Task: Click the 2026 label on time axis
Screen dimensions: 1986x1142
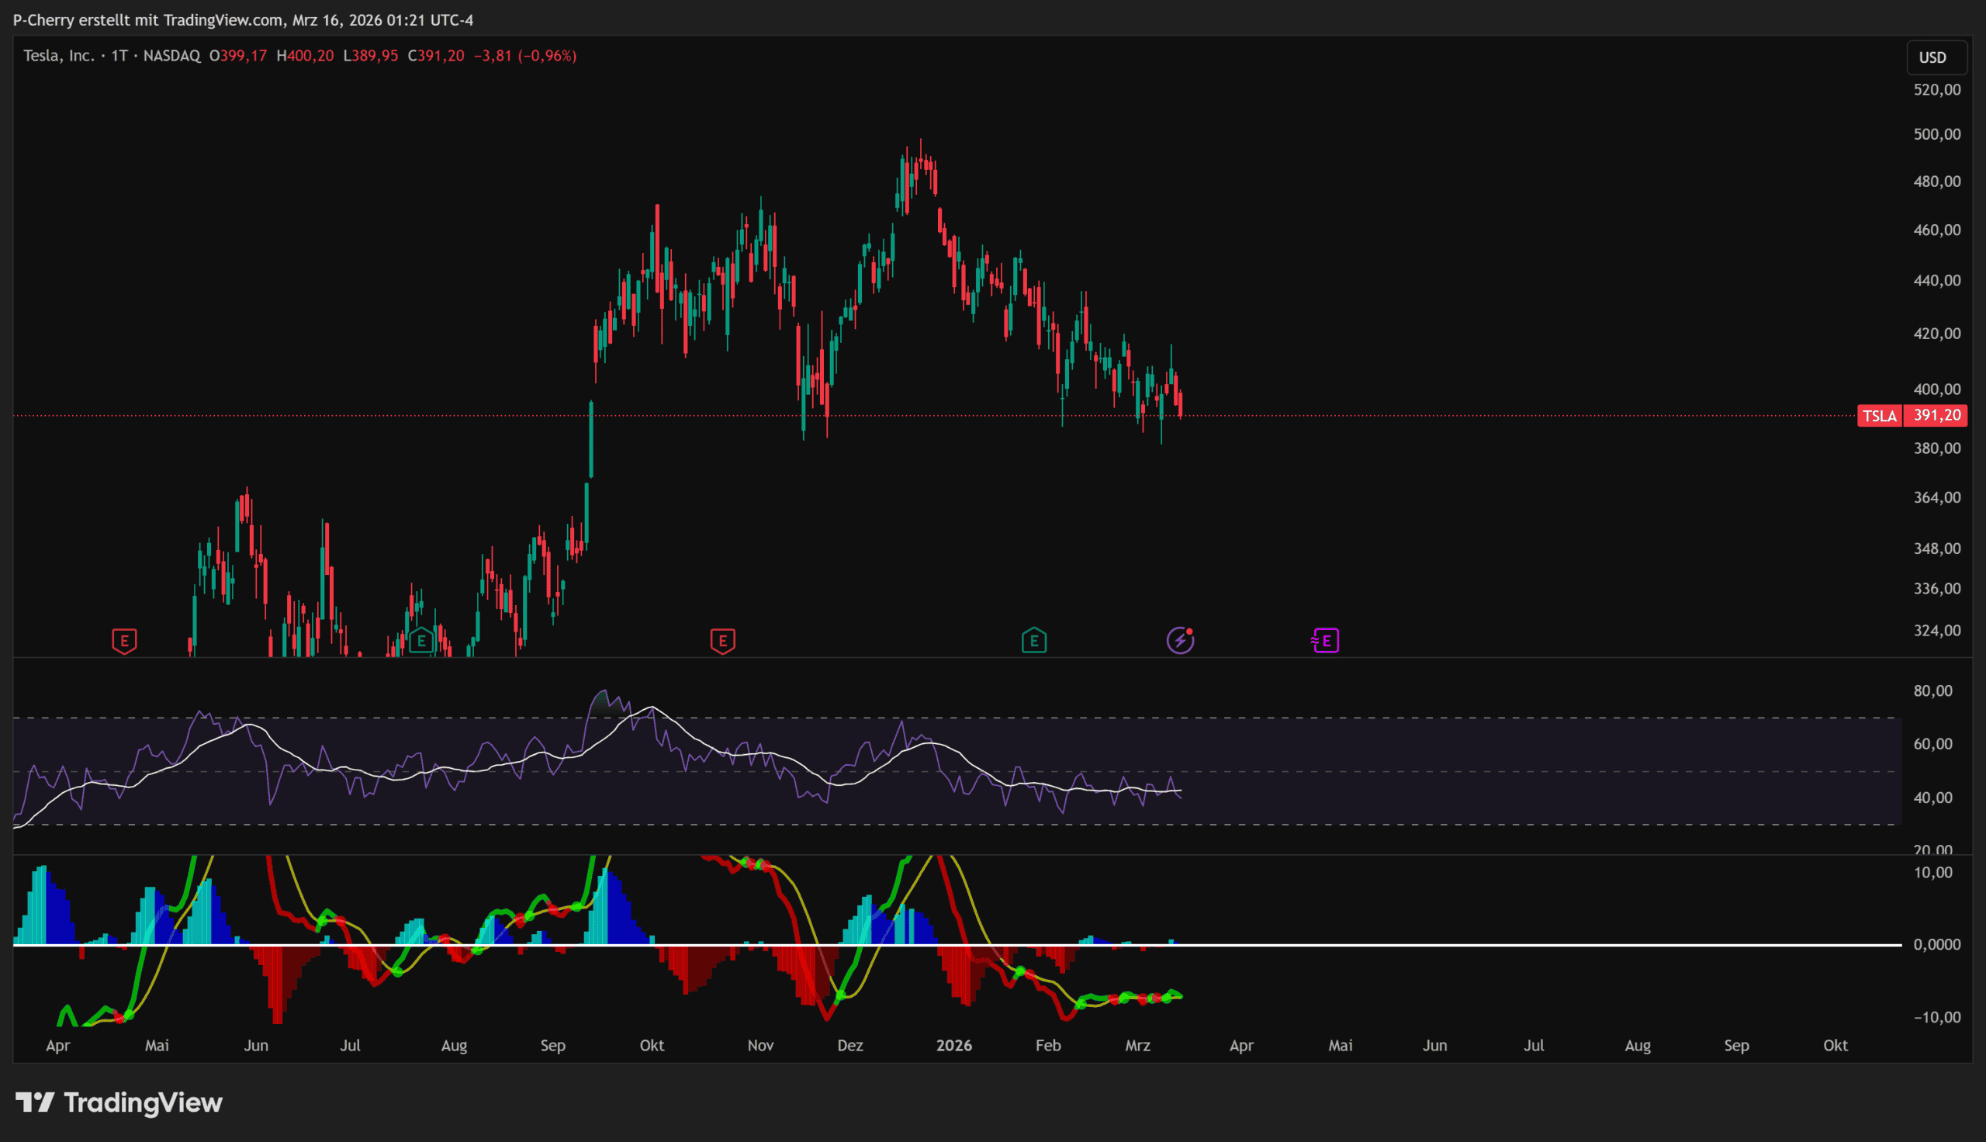Action: [953, 1046]
